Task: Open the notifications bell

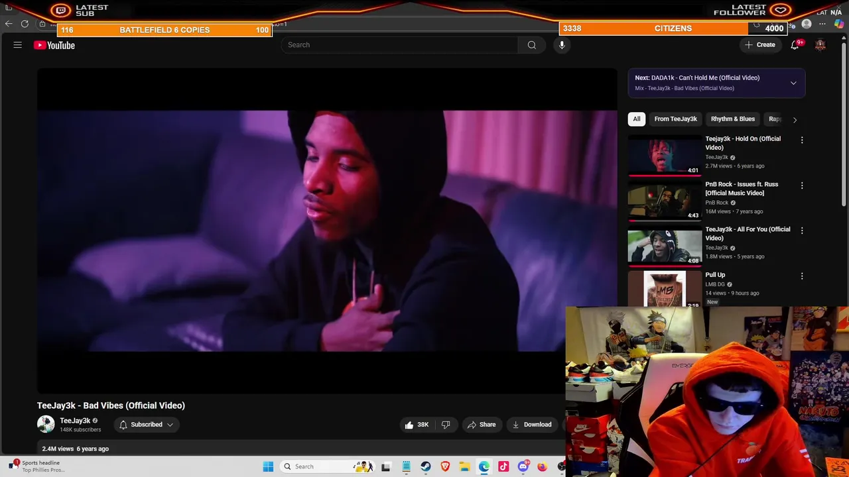Action: pos(795,45)
